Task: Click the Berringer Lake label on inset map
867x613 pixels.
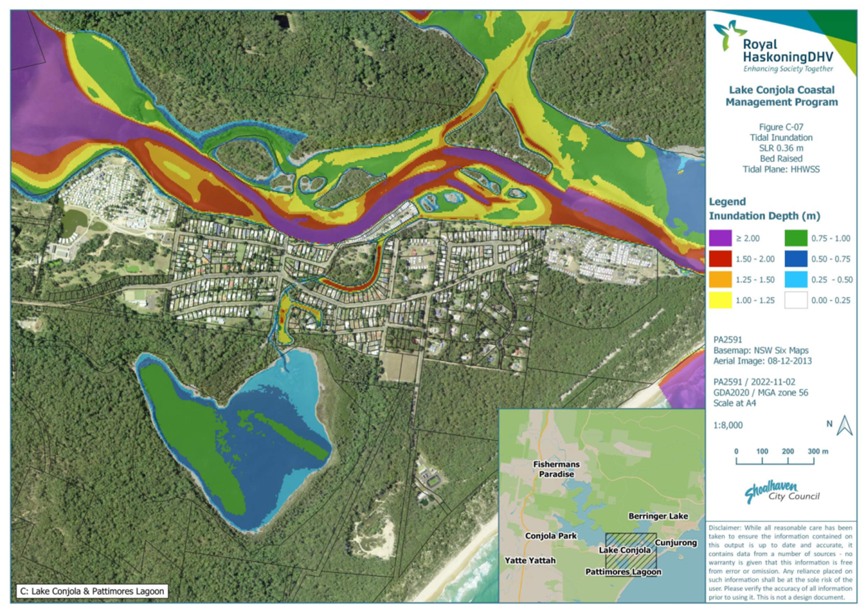Action: 658,516
